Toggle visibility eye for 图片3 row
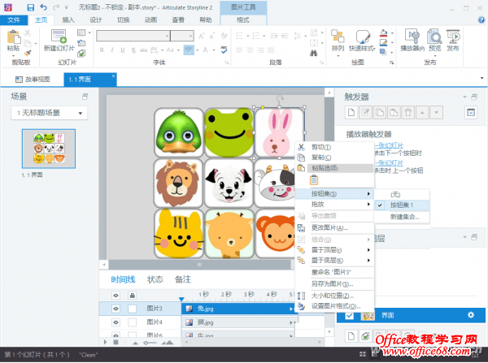Viewport: 488px width, 363px height. tap(115, 309)
